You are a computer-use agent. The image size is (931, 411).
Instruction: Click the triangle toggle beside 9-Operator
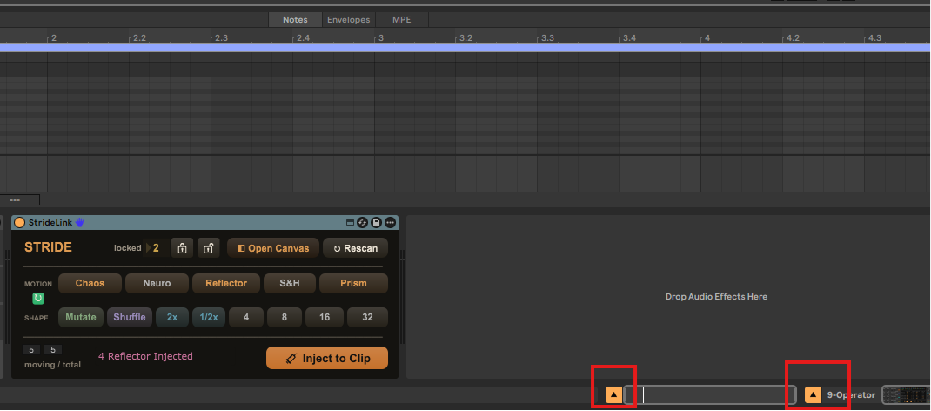tap(813, 395)
